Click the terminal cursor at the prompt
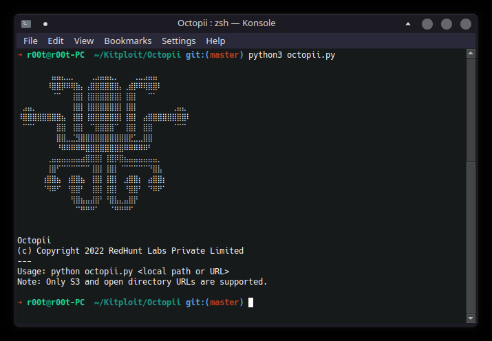Viewport: 492px width, 341px height. pyautogui.click(x=251, y=302)
